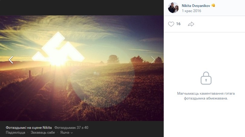Click the fist emoji beside the name

213,5
